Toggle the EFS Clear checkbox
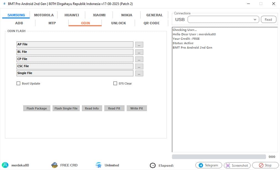 click(115, 83)
